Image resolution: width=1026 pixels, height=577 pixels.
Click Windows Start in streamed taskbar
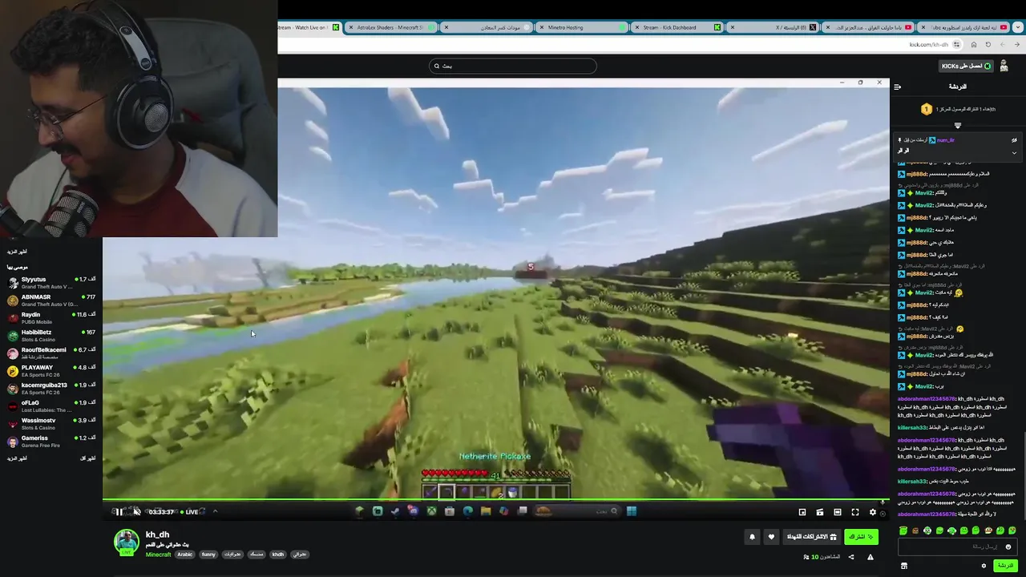(x=632, y=511)
